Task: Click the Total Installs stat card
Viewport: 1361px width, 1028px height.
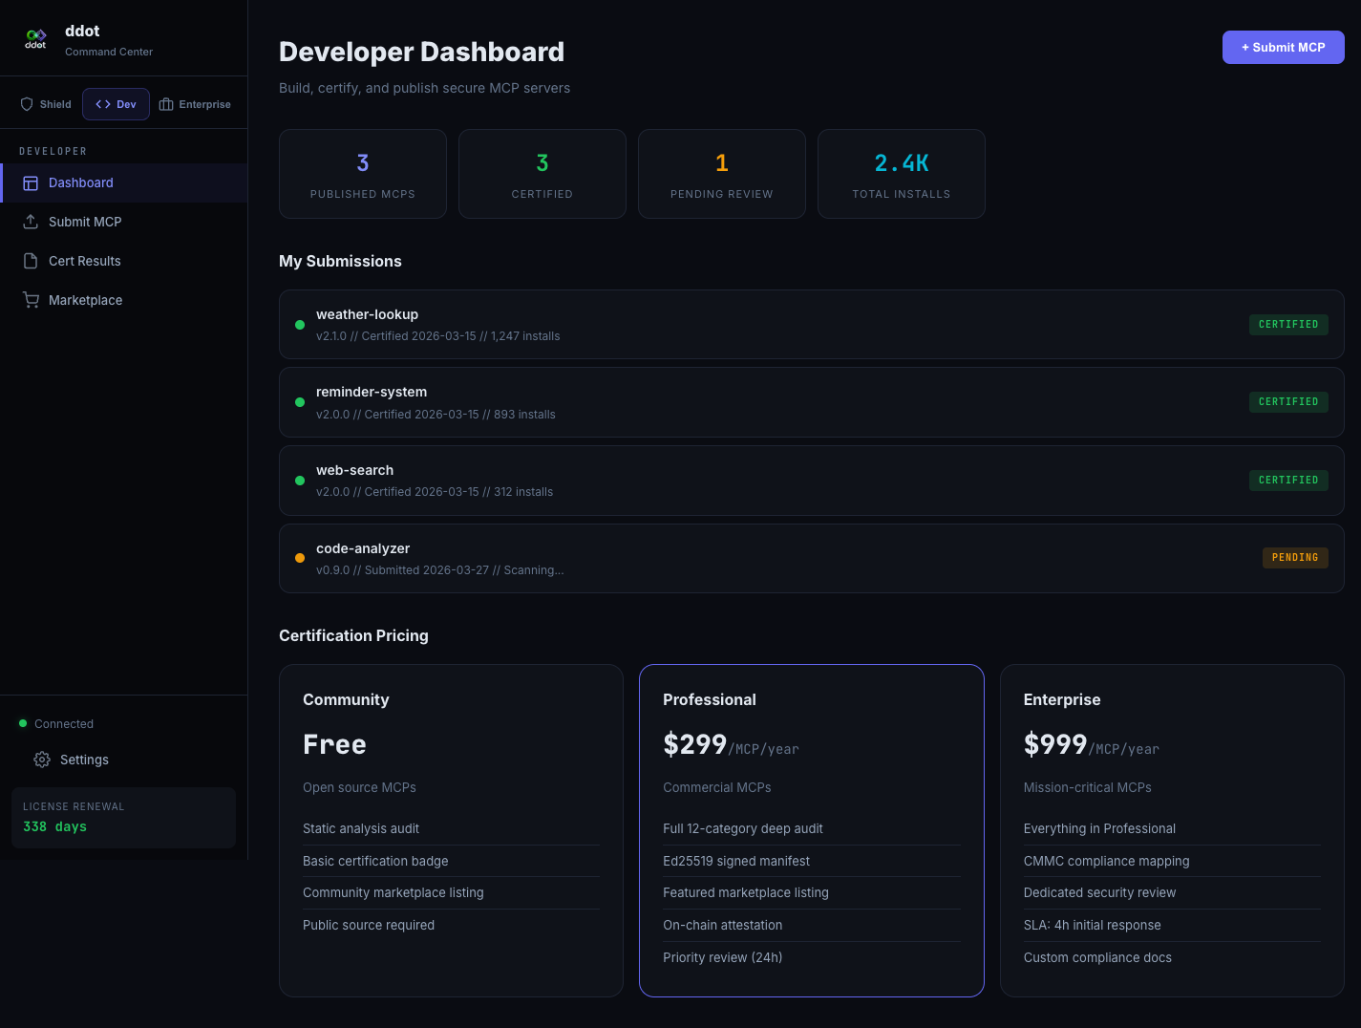Action: click(901, 173)
